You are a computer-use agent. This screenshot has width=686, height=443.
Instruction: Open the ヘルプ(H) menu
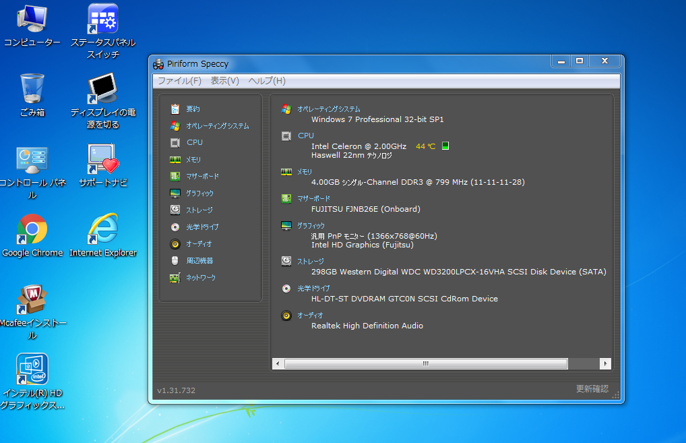coord(267,81)
